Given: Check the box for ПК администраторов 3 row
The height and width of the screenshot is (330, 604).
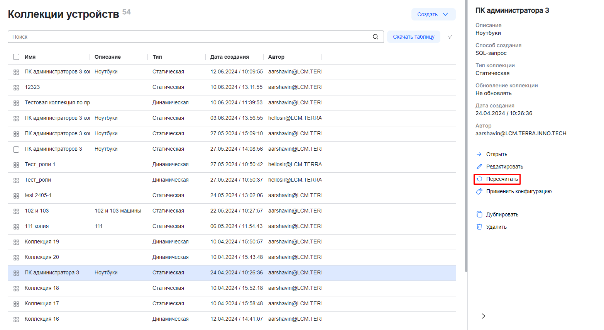Looking at the screenshot, I should 16,149.
